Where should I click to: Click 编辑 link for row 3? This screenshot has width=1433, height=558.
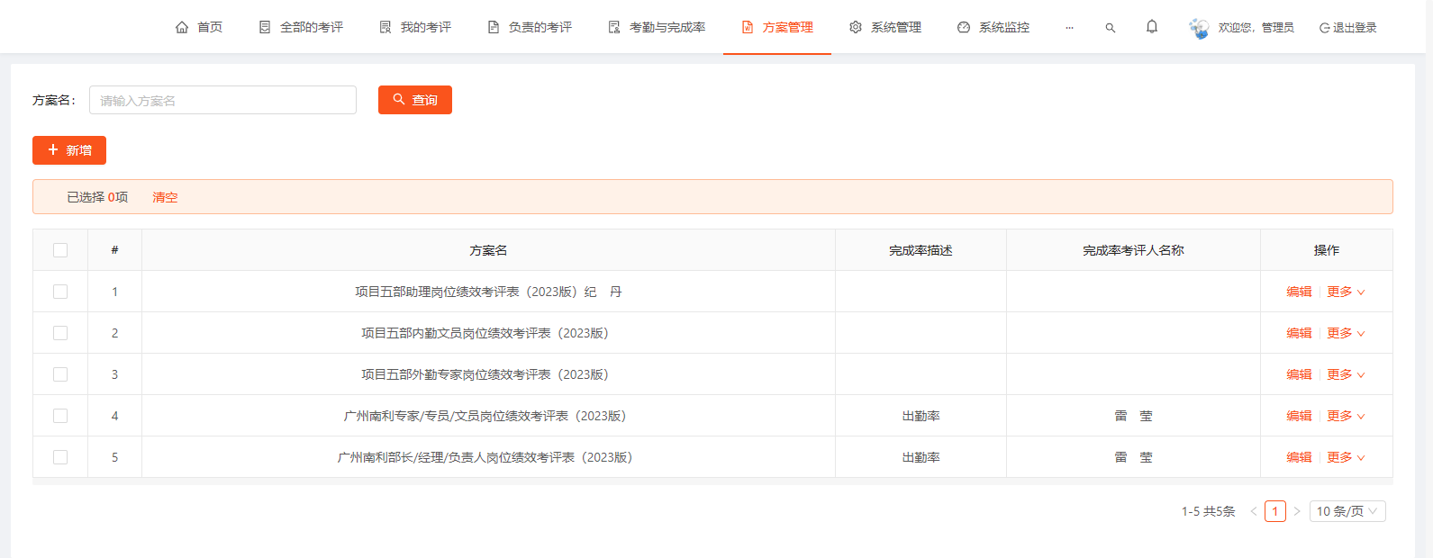click(x=1299, y=374)
